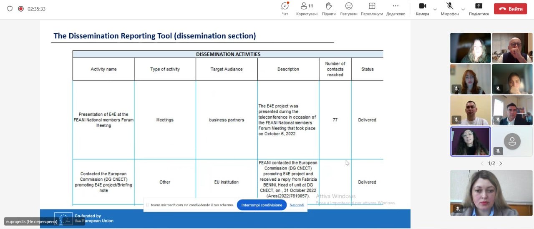Click Delivered status in Meetings row
Screen dimensions: 534x229
point(367,120)
